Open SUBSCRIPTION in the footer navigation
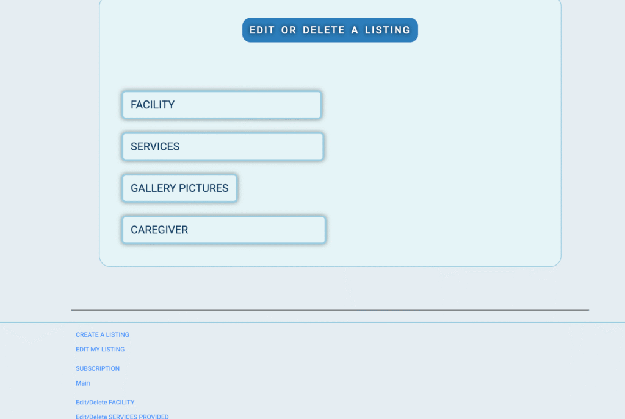The width and height of the screenshot is (625, 419). point(98,368)
